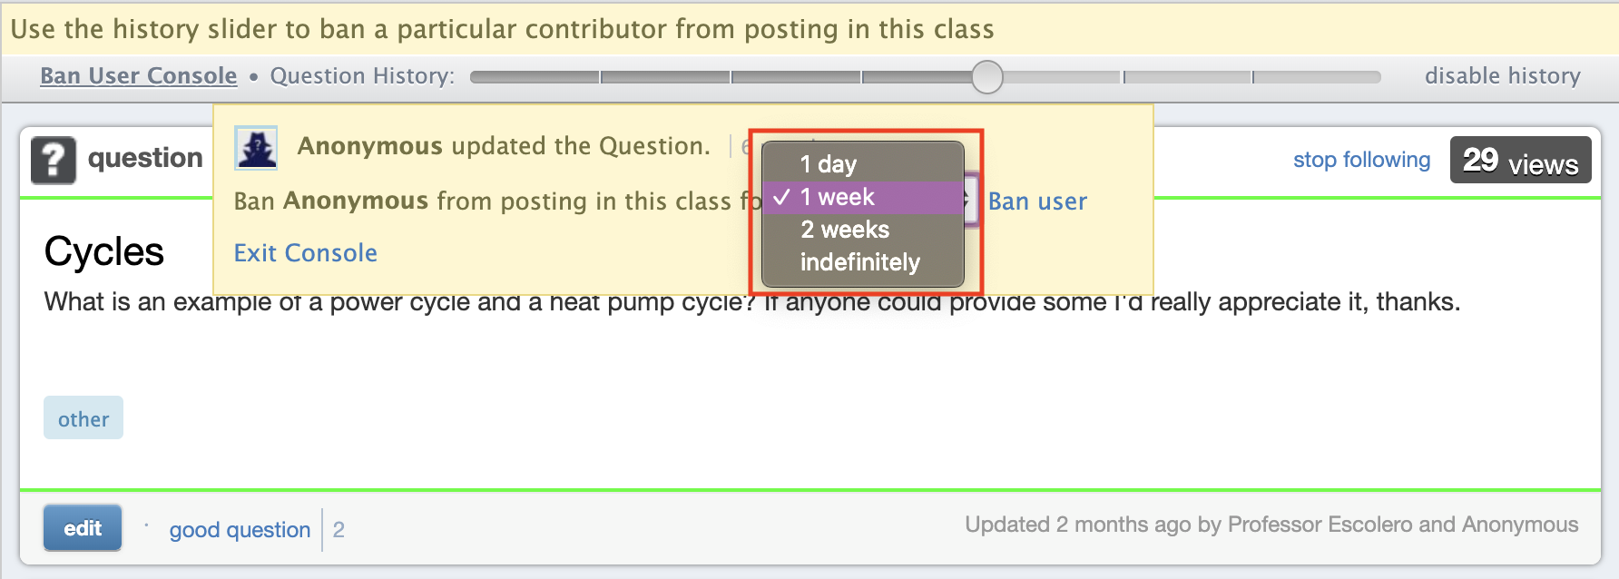The height and width of the screenshot is (579, 1619).
Task: Click the 29 views counter badge
Action: [x=1519, y=160]
